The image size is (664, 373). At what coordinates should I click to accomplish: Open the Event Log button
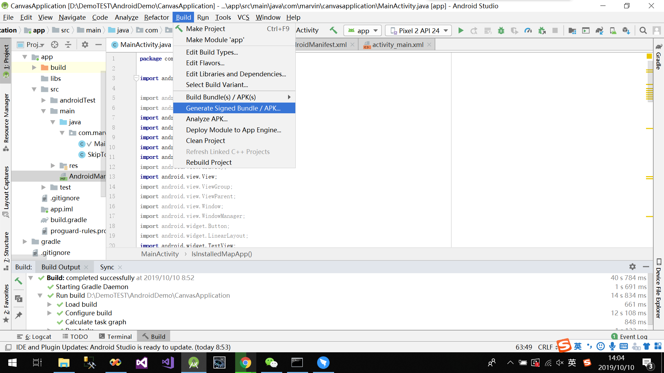point(629,336)
